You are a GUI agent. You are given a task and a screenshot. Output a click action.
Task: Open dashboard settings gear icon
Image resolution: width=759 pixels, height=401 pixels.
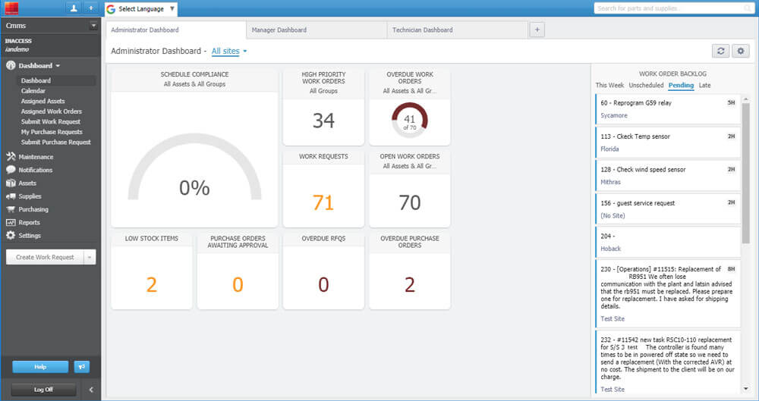click(x=741, y=51)
